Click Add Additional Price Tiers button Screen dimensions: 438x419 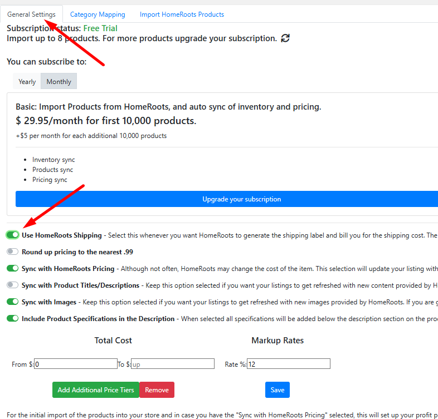96,390
